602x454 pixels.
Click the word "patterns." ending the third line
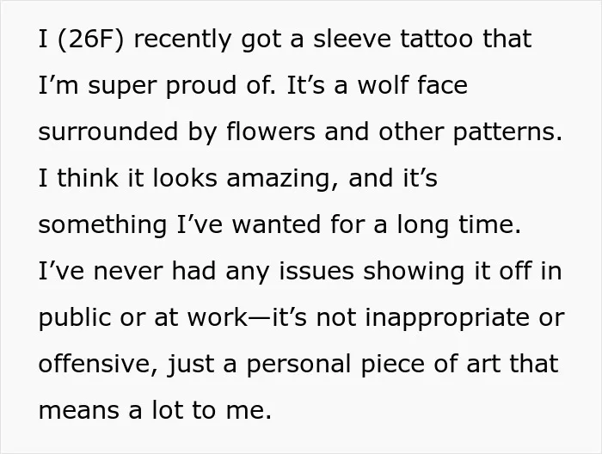point(507,132)
